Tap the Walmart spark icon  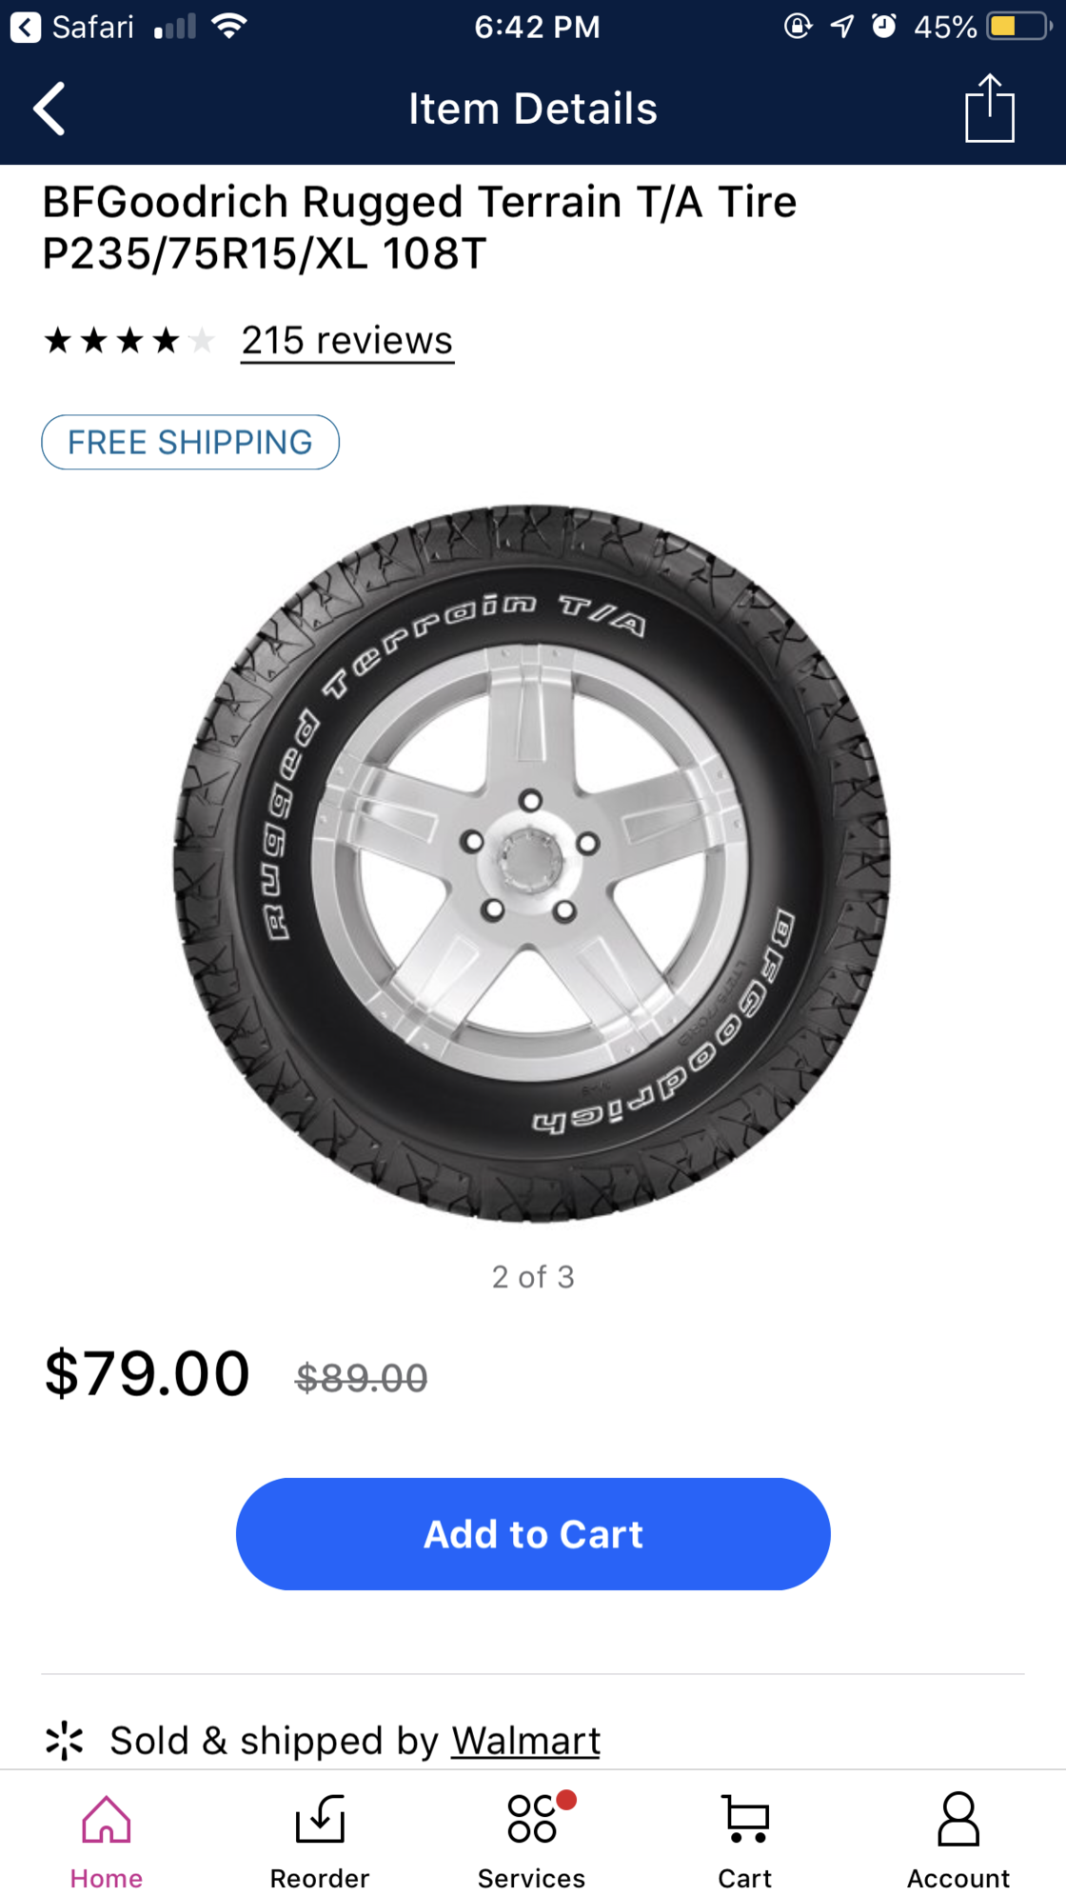[x=65, y=1741]
